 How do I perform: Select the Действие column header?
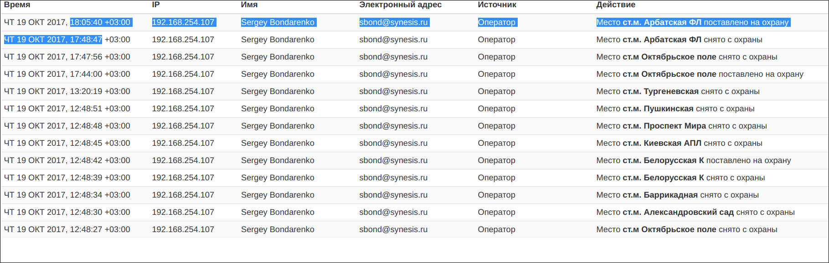(x=616, y=5)
